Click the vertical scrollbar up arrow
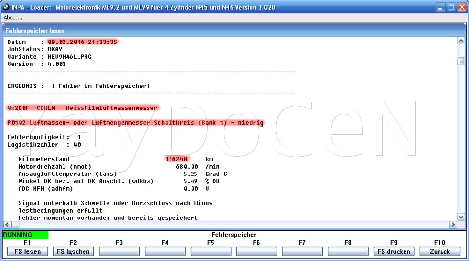Viewport: 469px width, 261px height. (461, 41)
